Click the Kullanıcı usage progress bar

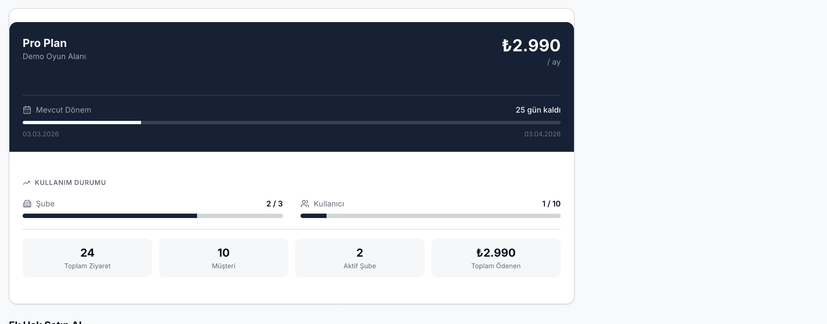430,216
